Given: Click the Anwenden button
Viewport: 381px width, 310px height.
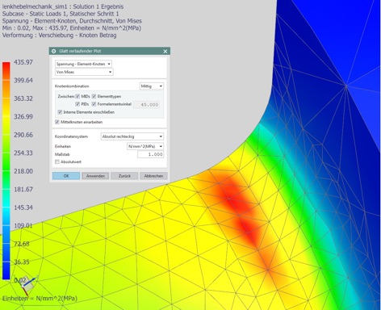Looking at the screenshot, I should point(95,176).
